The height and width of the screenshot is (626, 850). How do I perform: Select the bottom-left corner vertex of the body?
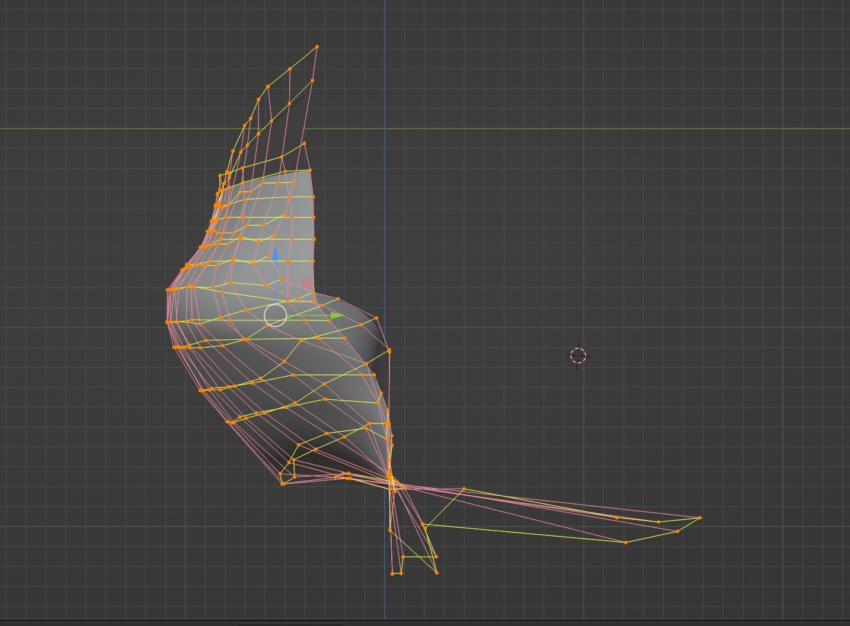[x=283, y=484]
